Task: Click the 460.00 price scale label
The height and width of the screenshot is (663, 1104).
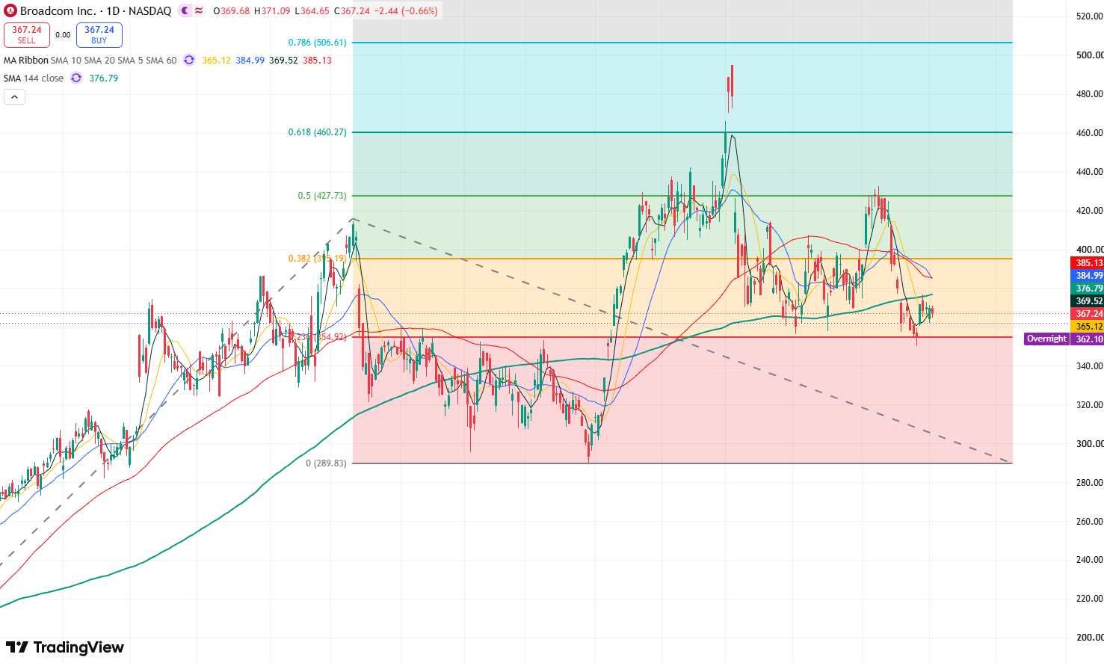Action: pos(1089,133)
